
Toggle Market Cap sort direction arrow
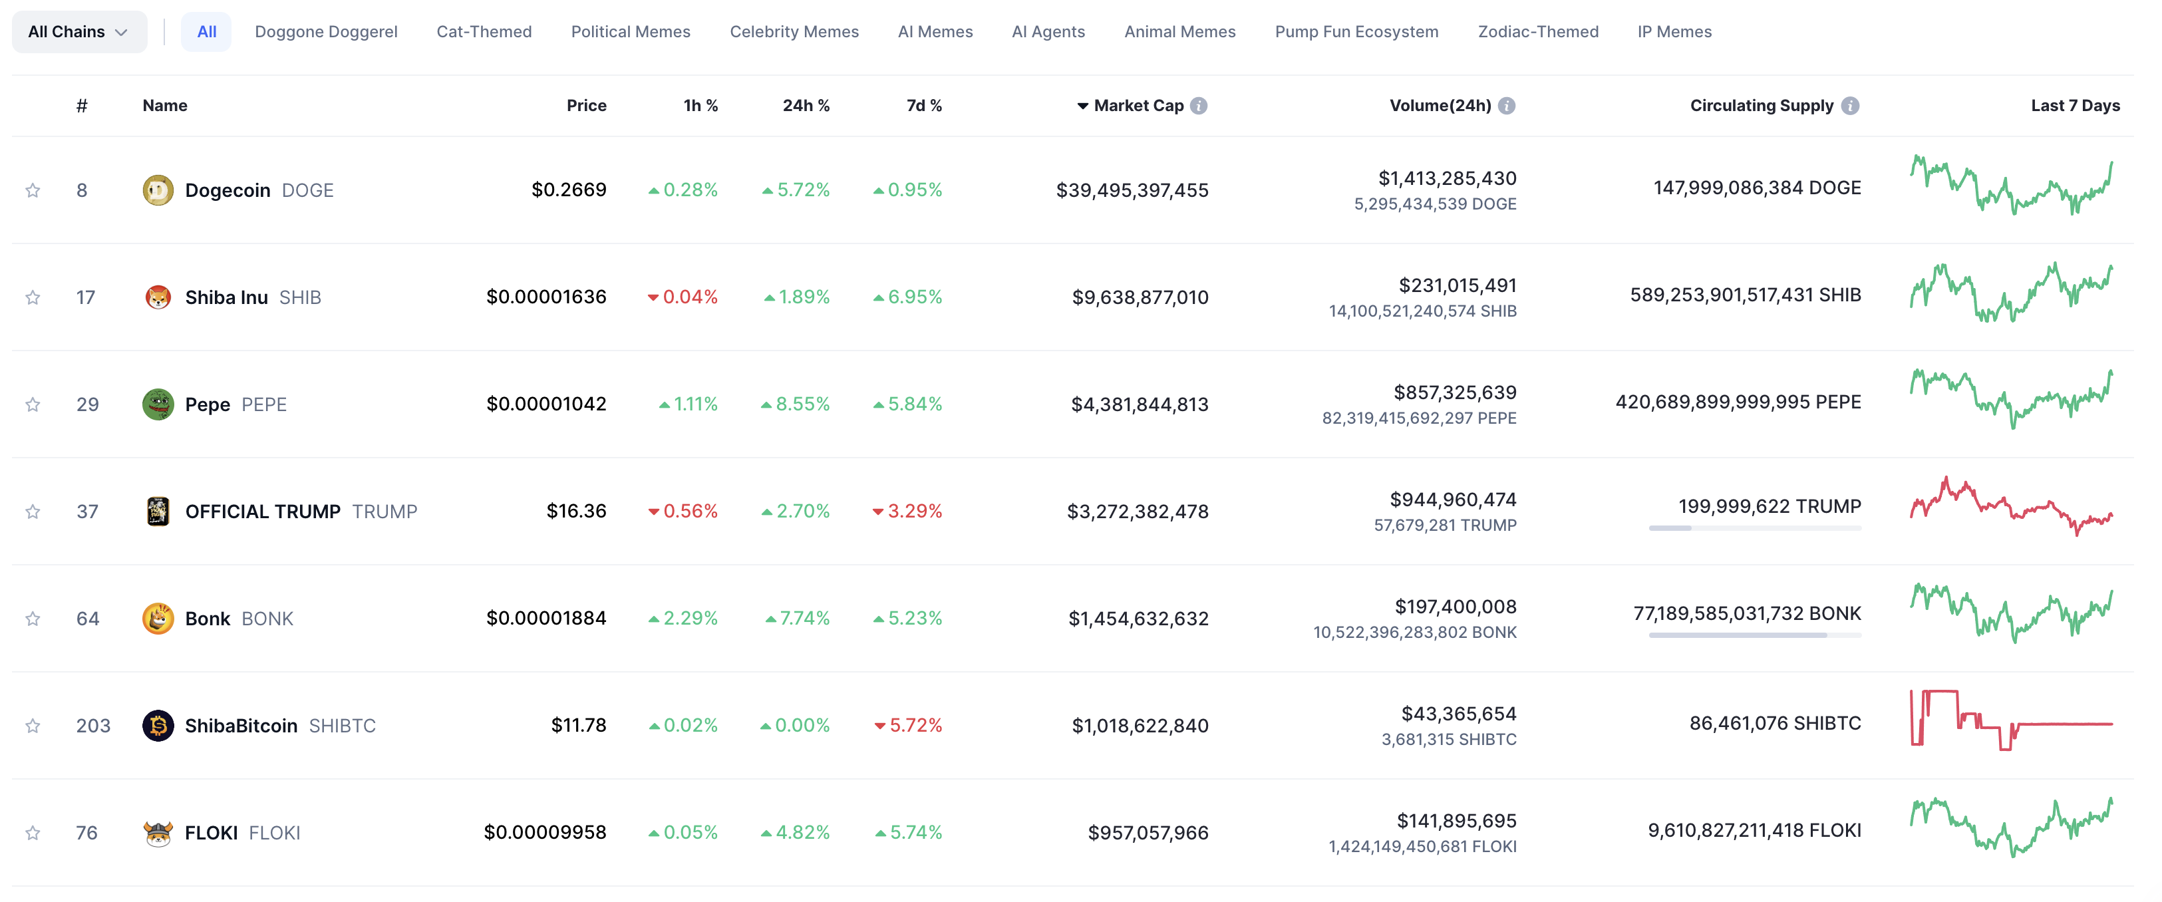point(1082,106)
